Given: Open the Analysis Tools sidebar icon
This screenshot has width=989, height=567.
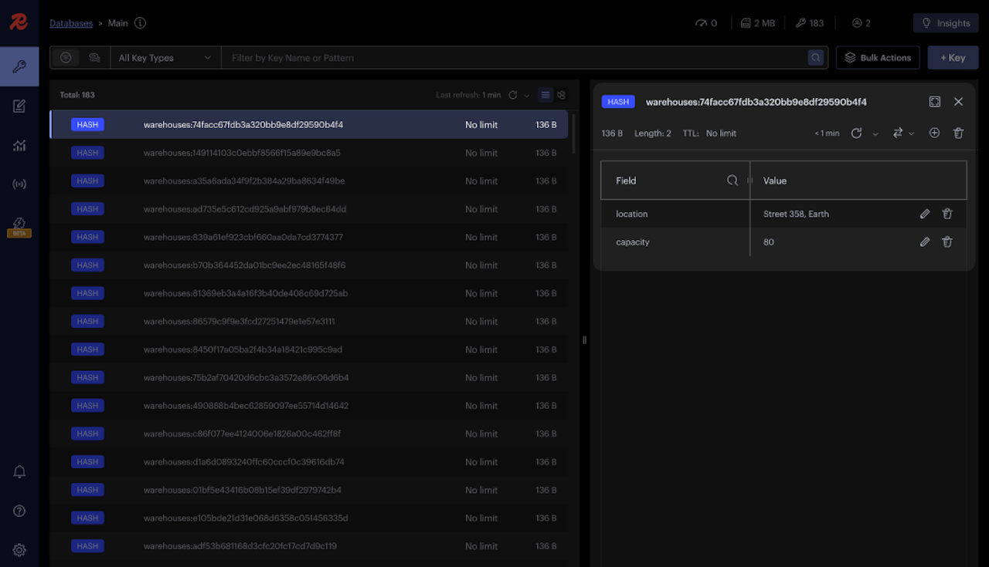Looking at the screenshot, I should point(19,146).
